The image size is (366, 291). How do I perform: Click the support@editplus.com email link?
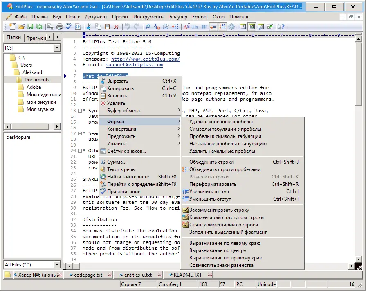point(134,65)
